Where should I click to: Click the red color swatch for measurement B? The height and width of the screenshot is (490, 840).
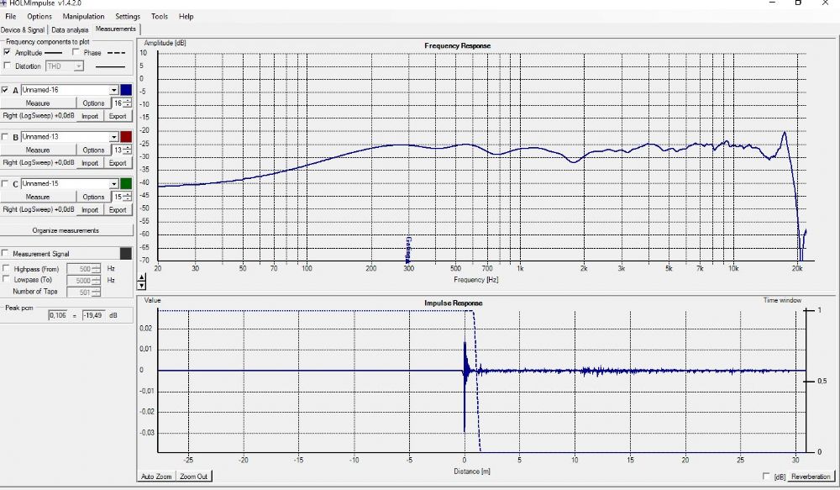pos(126,137)
